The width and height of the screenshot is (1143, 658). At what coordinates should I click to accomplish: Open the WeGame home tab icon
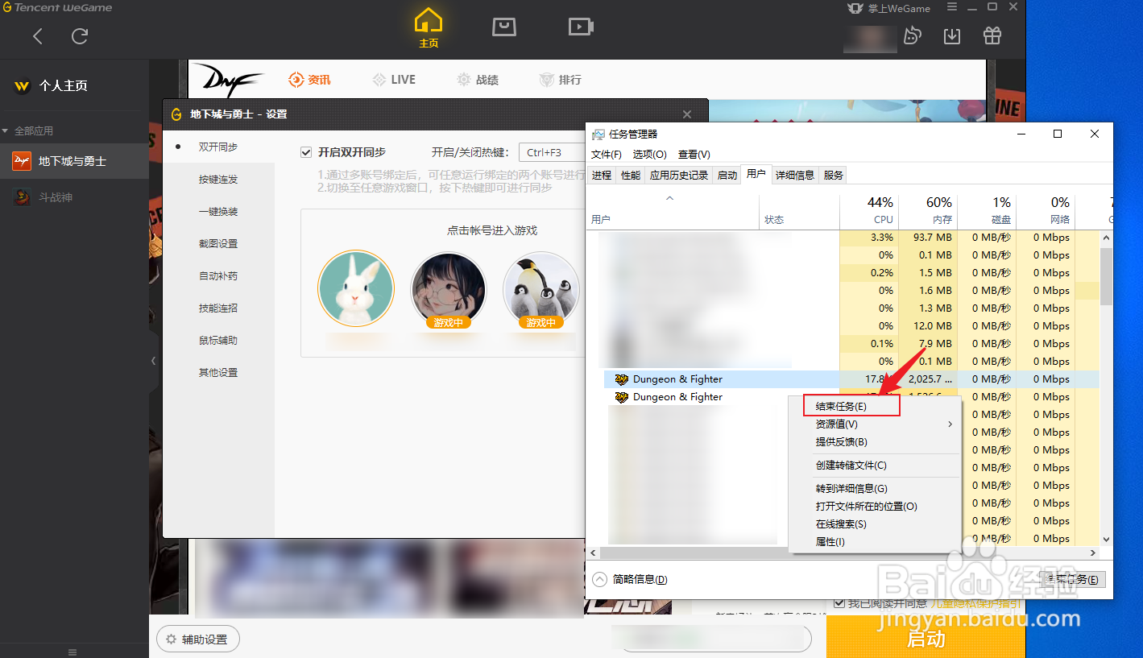(x=429, y=27)
